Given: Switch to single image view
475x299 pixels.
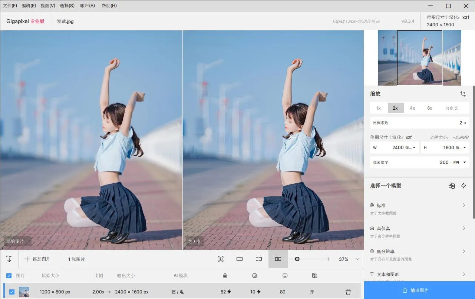Looking at the screenshot, I should pos(240,259).
